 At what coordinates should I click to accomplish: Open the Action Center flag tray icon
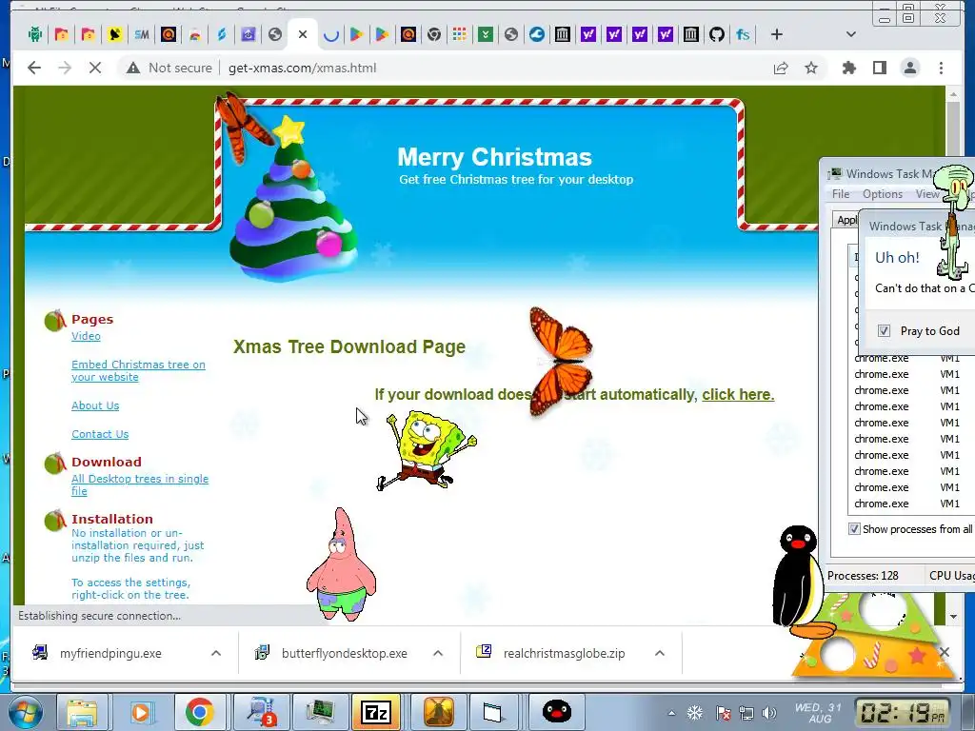pyautogui.click(x=723, y=713)
